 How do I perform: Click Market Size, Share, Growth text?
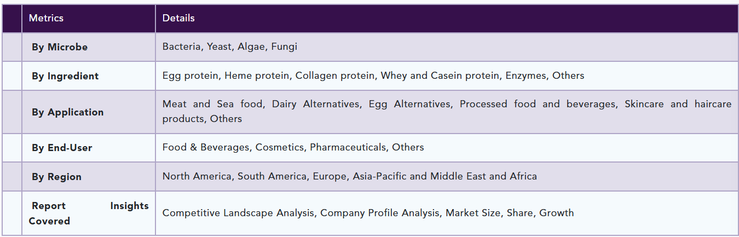point(510,213)
